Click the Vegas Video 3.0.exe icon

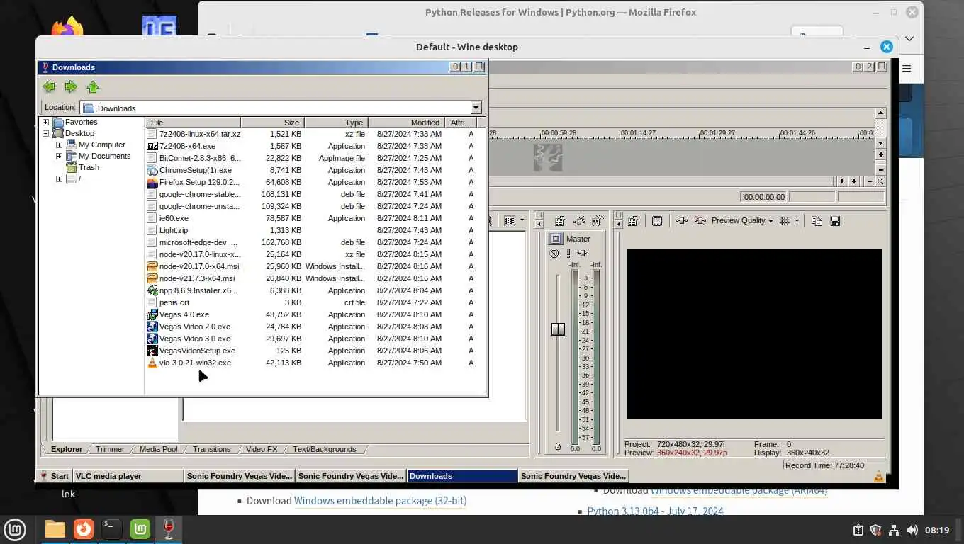coord(152,339)
